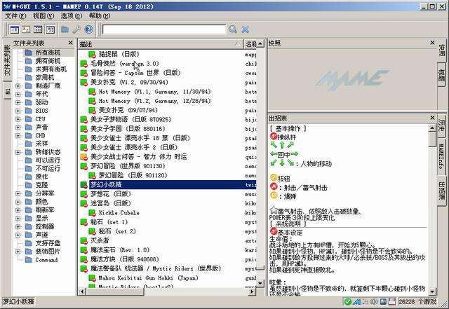Screen dimensions: 449x309
Task: Click the wrench settings icon in toolbar
Action: 76,29
